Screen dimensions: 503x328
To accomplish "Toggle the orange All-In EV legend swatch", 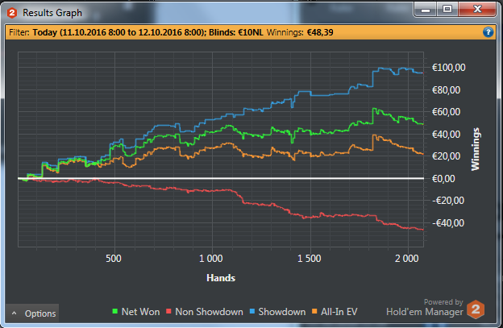I will click(314, 311).
